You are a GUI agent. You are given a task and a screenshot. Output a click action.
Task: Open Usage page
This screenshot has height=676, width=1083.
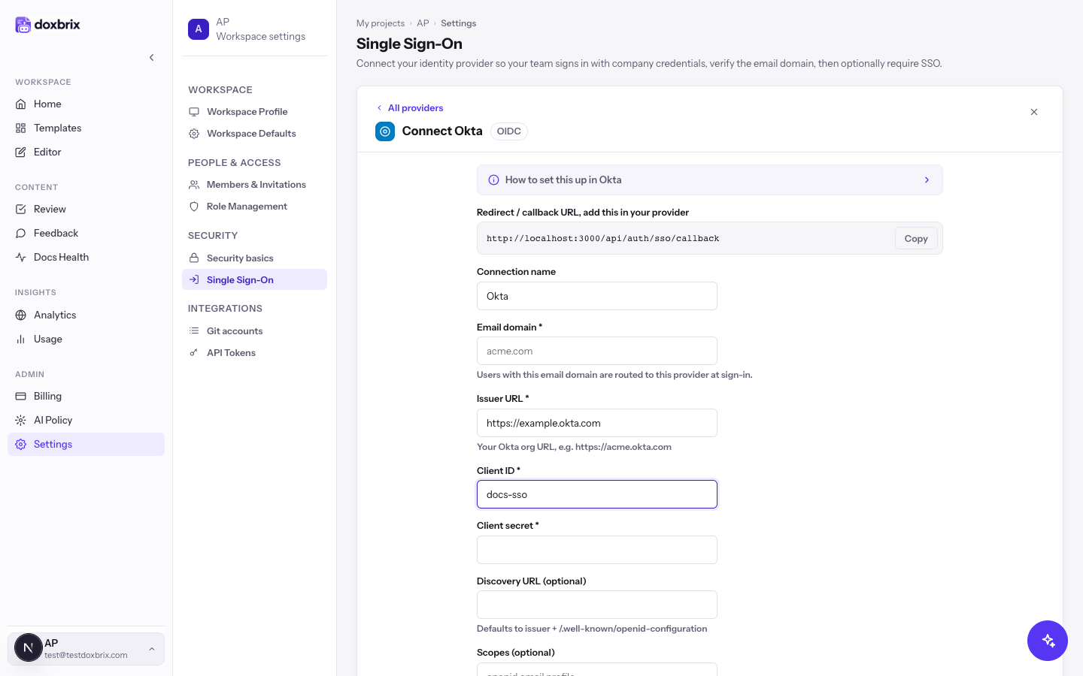(86, 339)
